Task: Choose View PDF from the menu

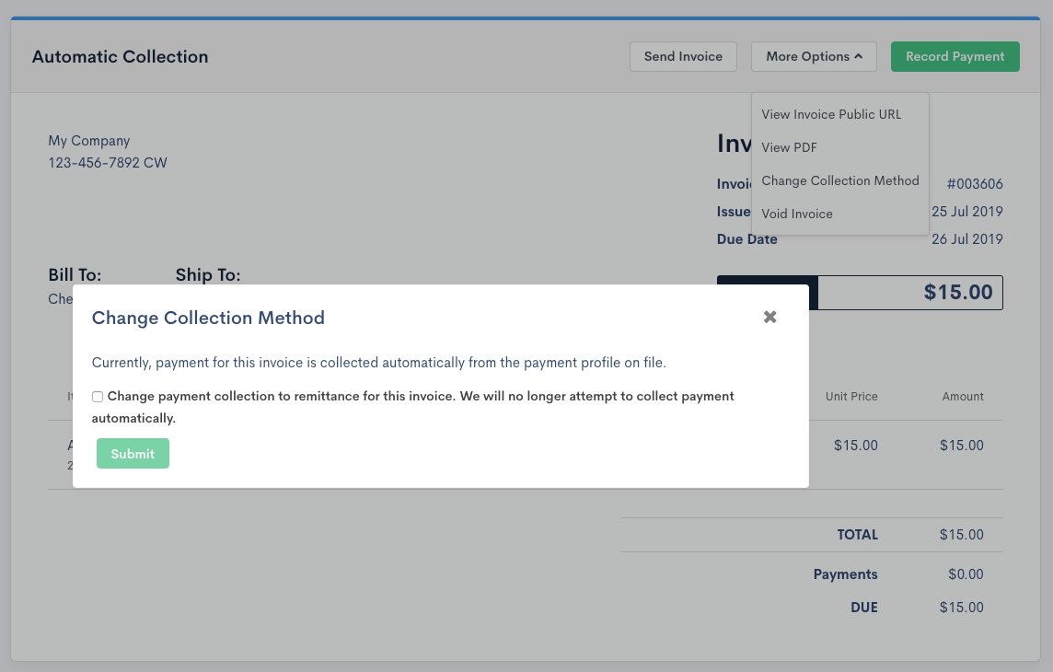Action: (x=789, y=147)
